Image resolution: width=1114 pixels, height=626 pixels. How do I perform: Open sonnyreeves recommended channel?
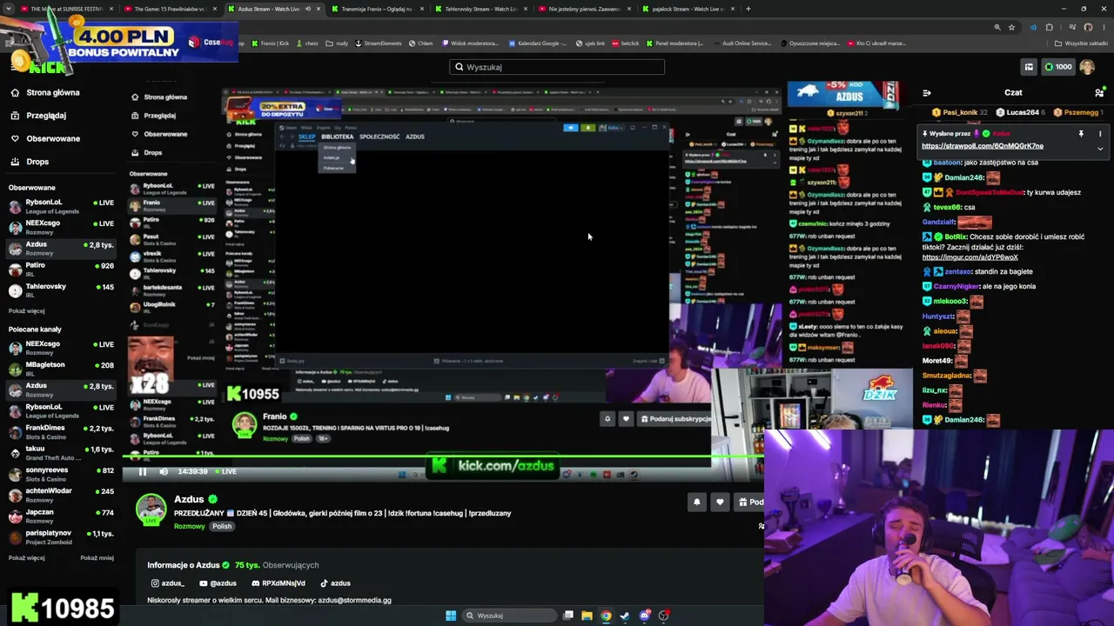tap(61, 474)
